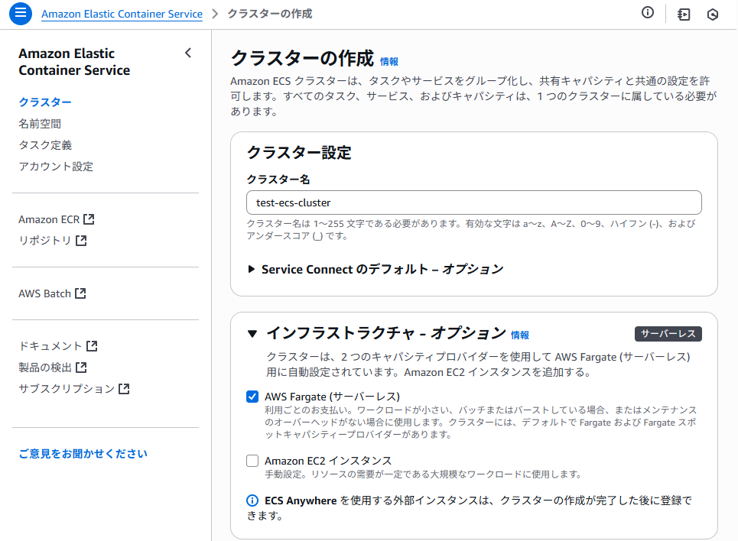Open the CloudShell panel icon
Image resolution: width=738 pixels, height=541 pixels.
(684, 15)
